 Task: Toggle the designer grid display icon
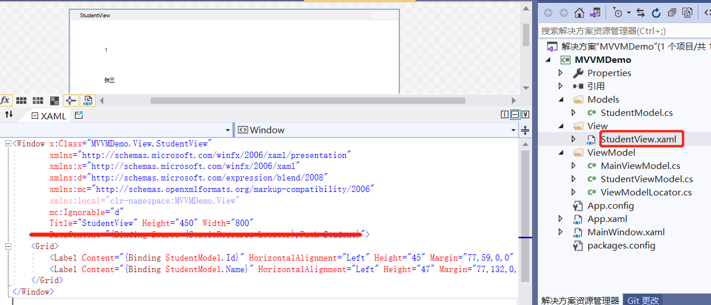point(21,100)
